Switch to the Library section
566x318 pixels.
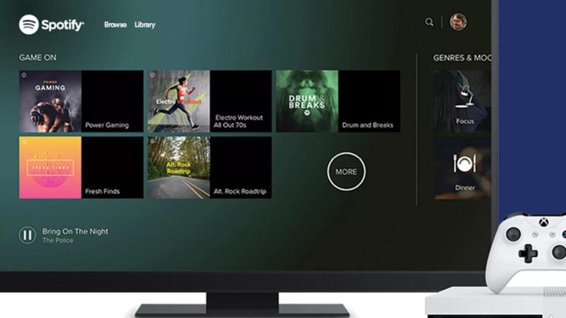tap(145, 24)
